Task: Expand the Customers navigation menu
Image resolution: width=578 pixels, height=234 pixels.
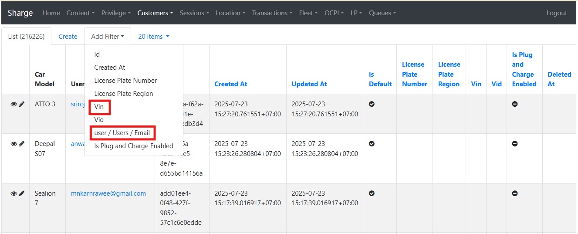Action: pos(155,13)
